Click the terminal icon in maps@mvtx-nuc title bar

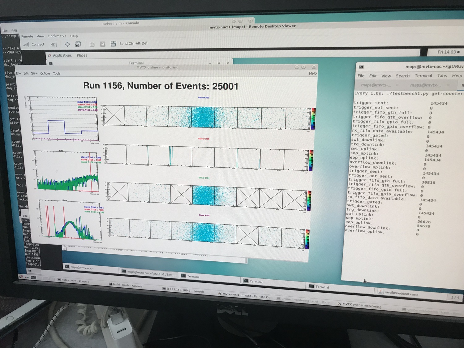pyautogui.click(x=361, y=67)
